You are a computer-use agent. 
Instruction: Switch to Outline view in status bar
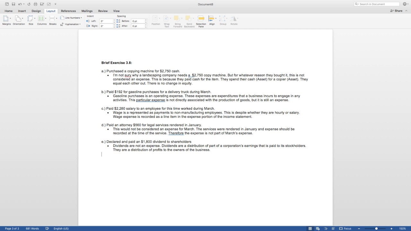tap(326, 228)
